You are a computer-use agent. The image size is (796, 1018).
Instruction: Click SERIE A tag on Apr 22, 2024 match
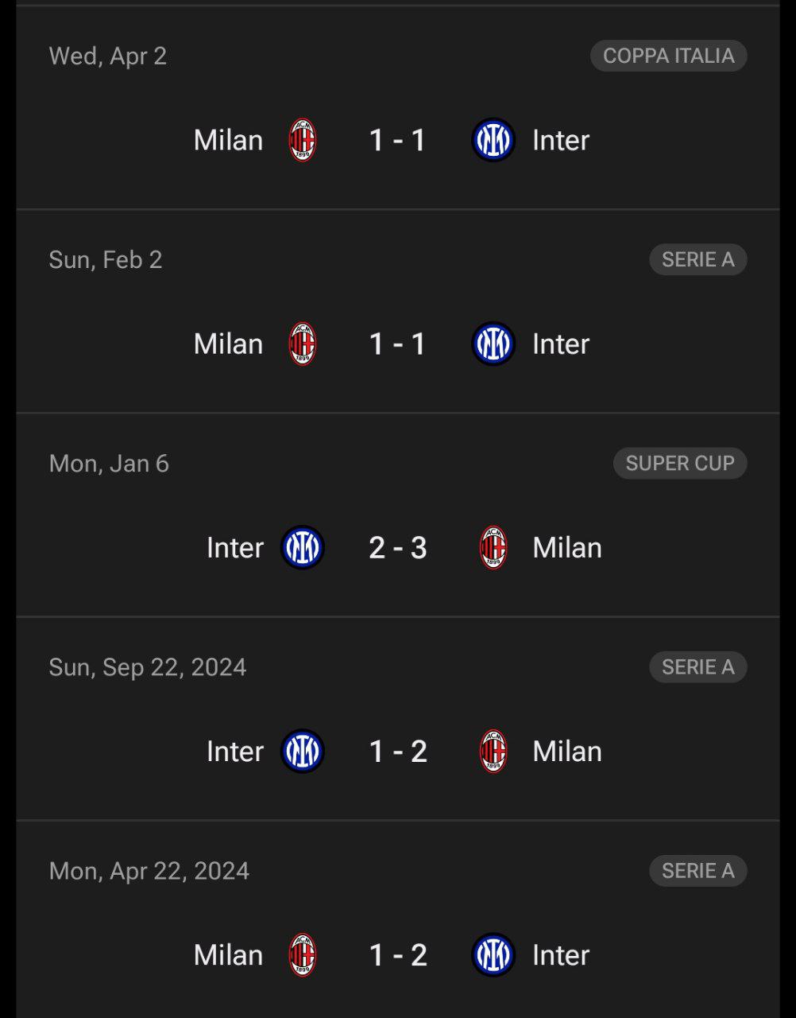coord(697,870)
